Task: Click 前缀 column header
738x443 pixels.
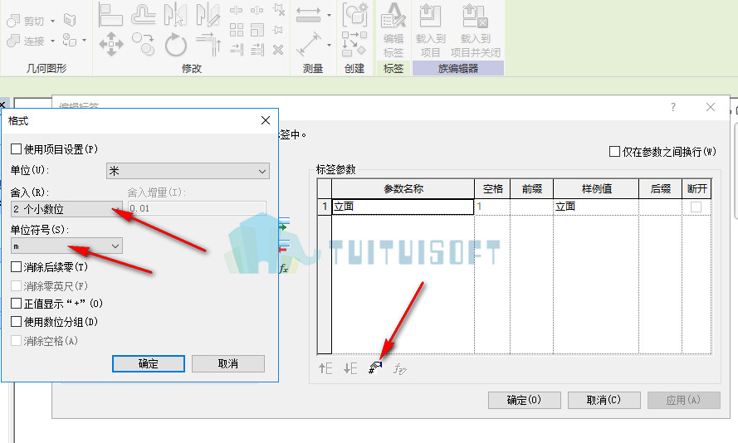Action: (x=532, y=188)
